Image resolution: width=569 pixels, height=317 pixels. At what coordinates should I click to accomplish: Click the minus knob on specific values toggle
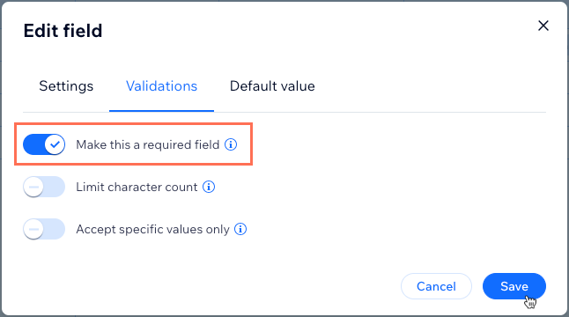click(x=33, y=229)
